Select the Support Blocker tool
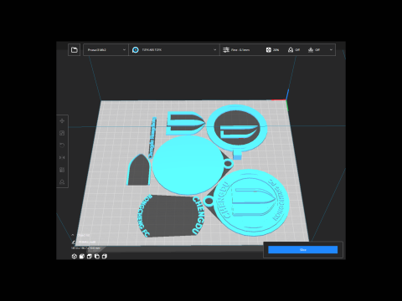 point(62,182)
